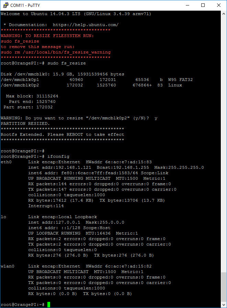Click 'MTU:16436' loopback value
The width and height of the screenshot is (227, 308).
point(98,233)
